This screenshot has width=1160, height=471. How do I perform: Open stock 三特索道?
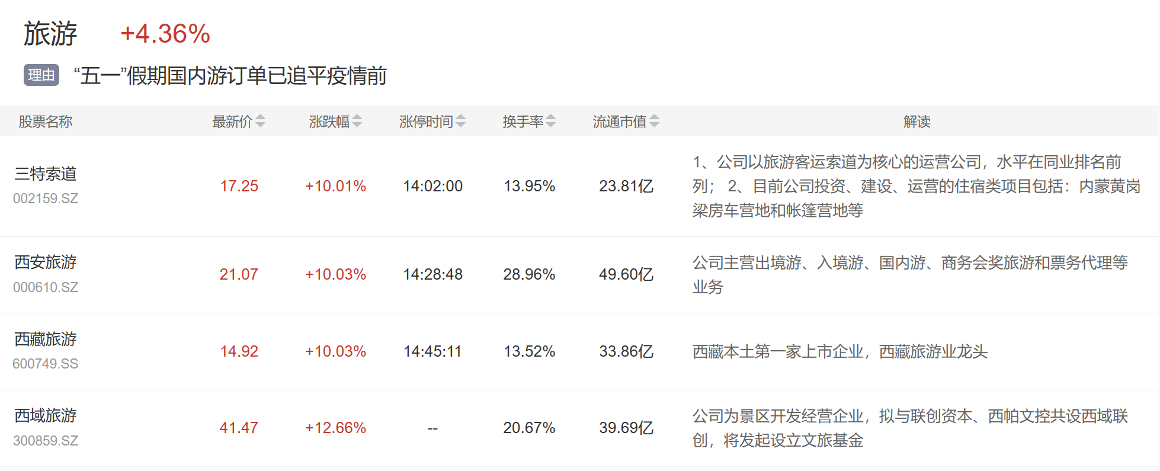(x=46, y=174)
